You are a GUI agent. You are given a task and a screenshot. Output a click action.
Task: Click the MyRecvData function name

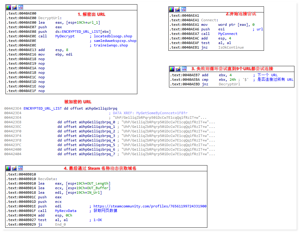coord(65,211)
